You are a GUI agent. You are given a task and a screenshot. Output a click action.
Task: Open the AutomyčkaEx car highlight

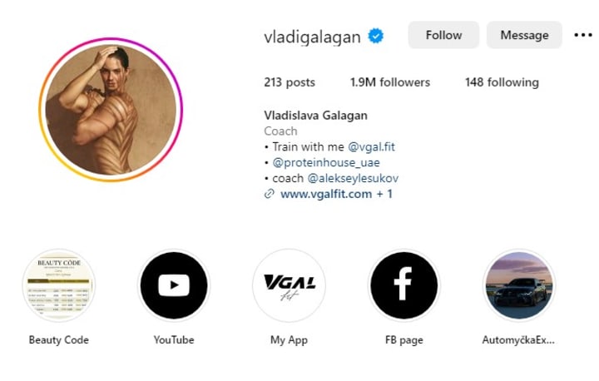[x=519, y=285]
